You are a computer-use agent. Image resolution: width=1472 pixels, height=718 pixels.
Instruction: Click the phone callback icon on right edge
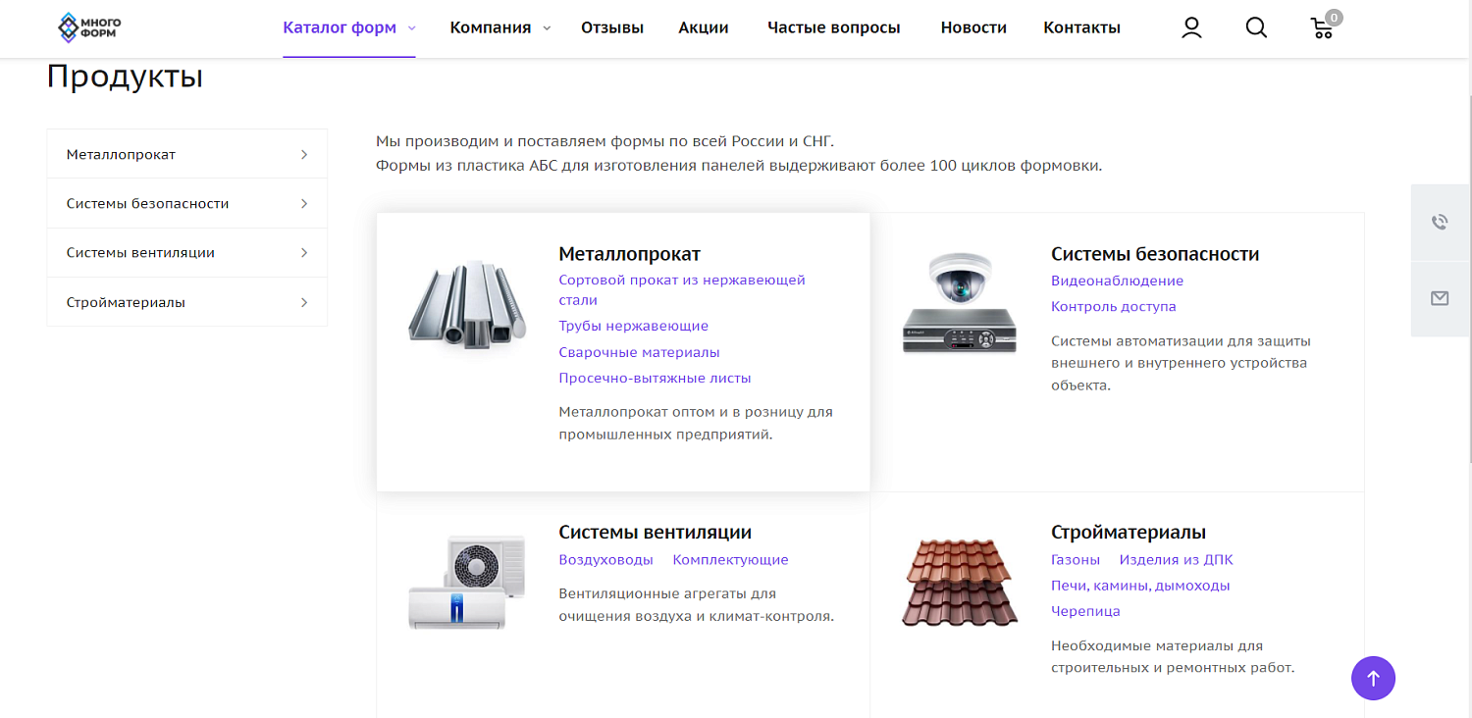(x=1440, y=221)
